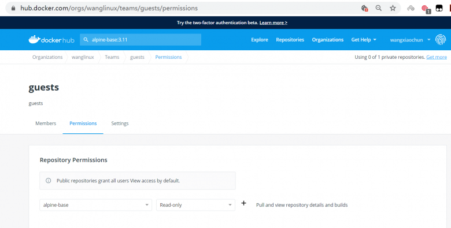
Task: Open Organizations in top navigation
Action: pyautogui.click(x=328, y=40)
